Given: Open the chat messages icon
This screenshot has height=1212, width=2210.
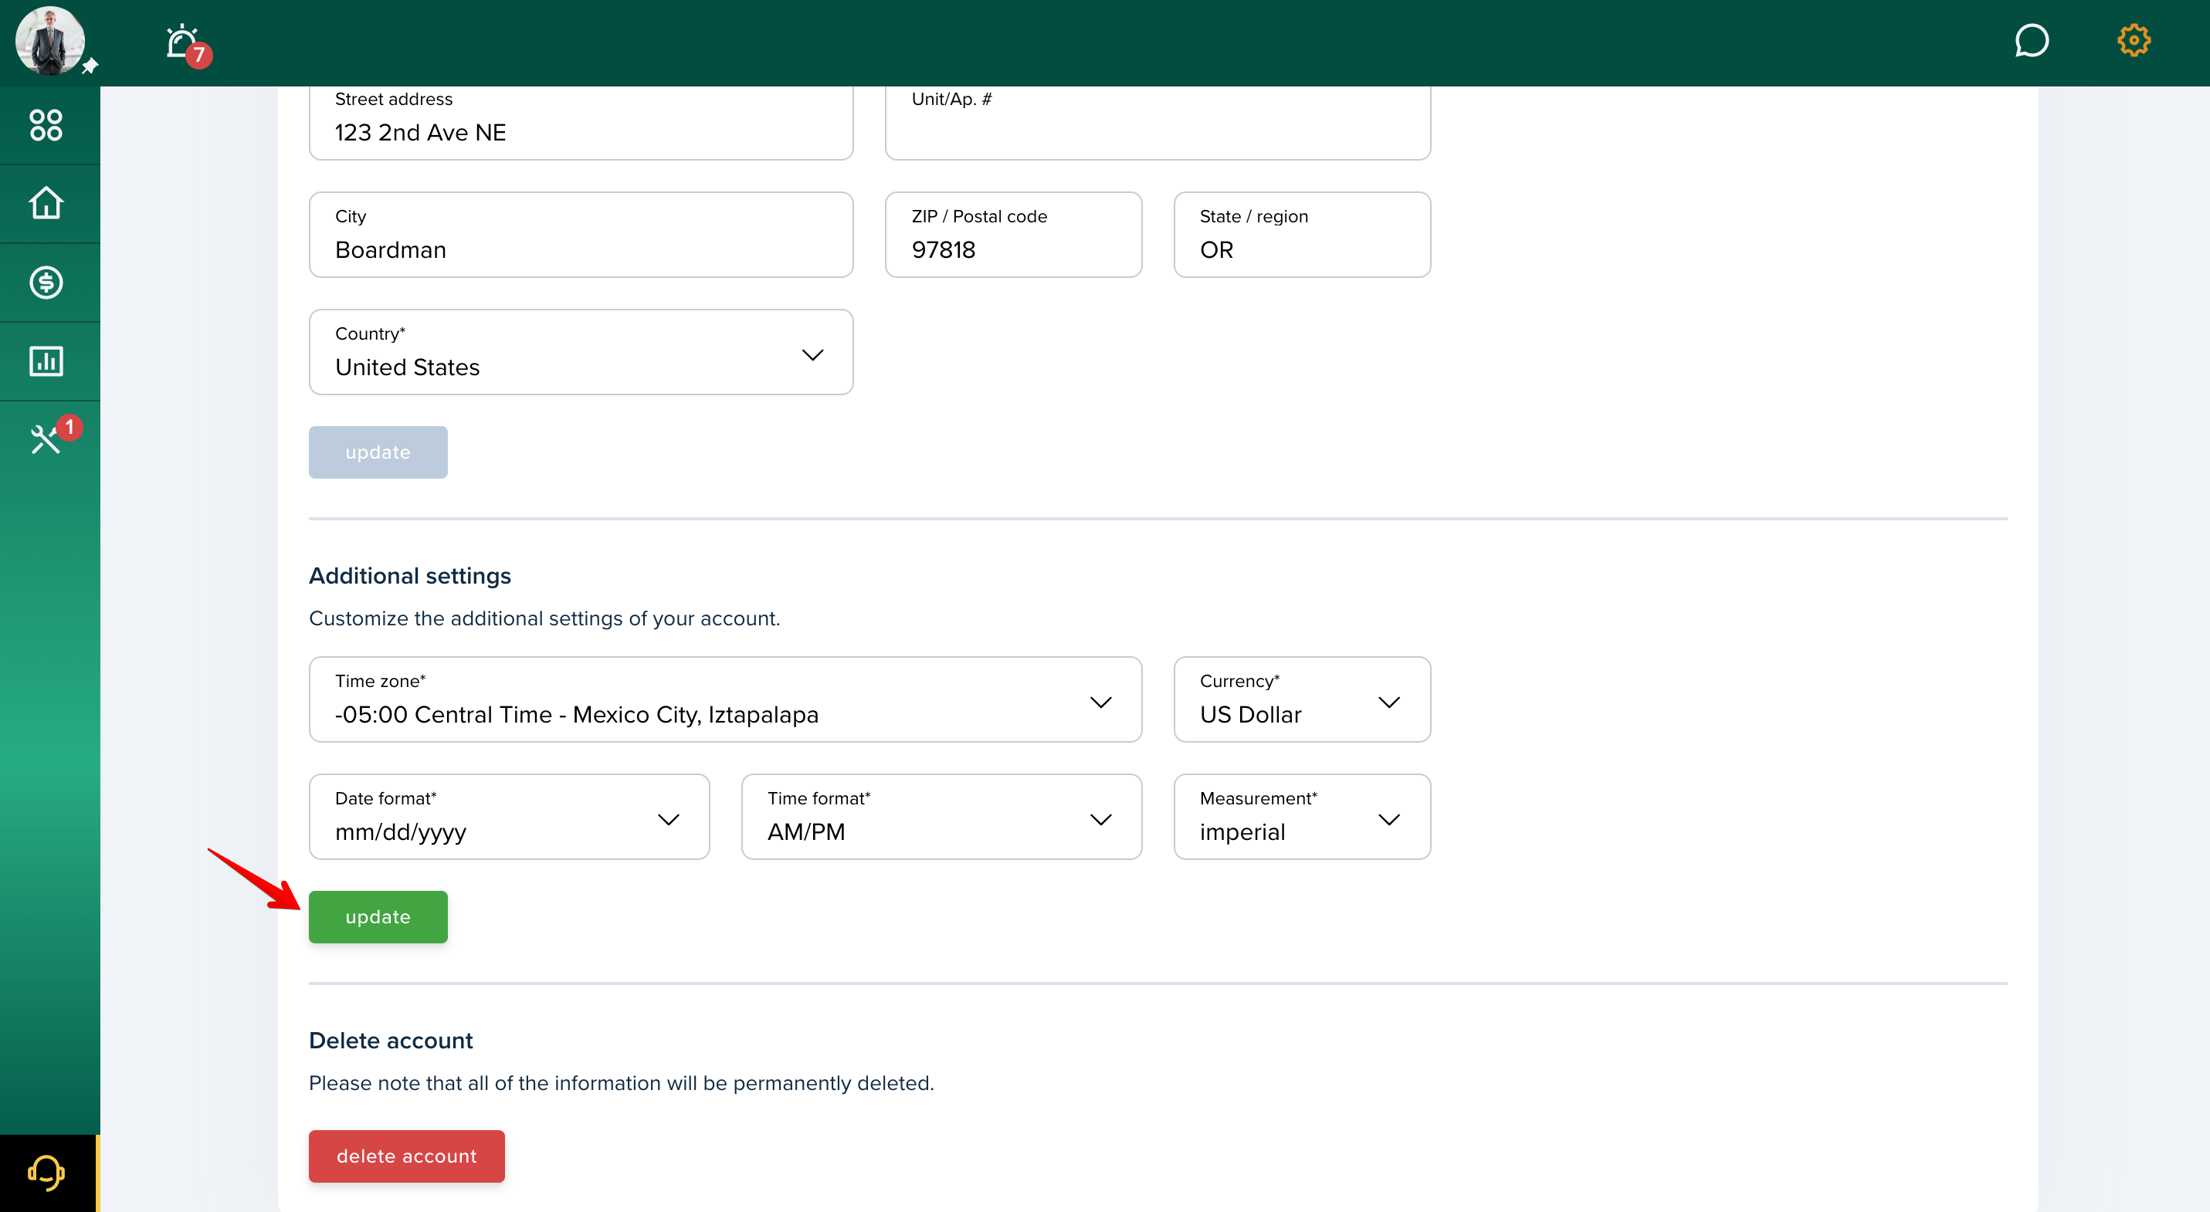Looking at the screenshot, I should tap(2031, 40).
